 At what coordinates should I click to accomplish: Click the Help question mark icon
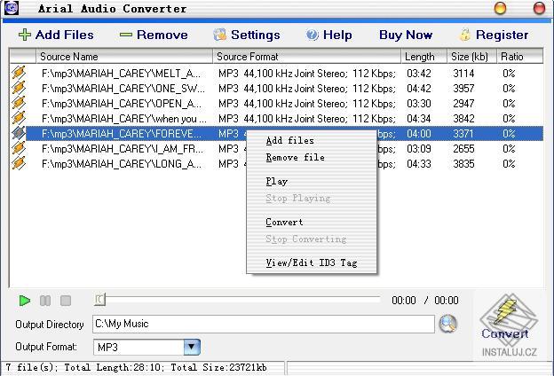[x=313, y=35]
